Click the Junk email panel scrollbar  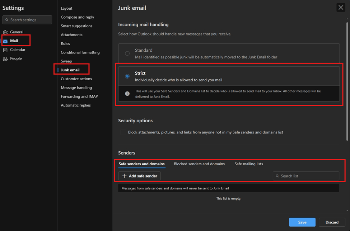tap(347, 81)
